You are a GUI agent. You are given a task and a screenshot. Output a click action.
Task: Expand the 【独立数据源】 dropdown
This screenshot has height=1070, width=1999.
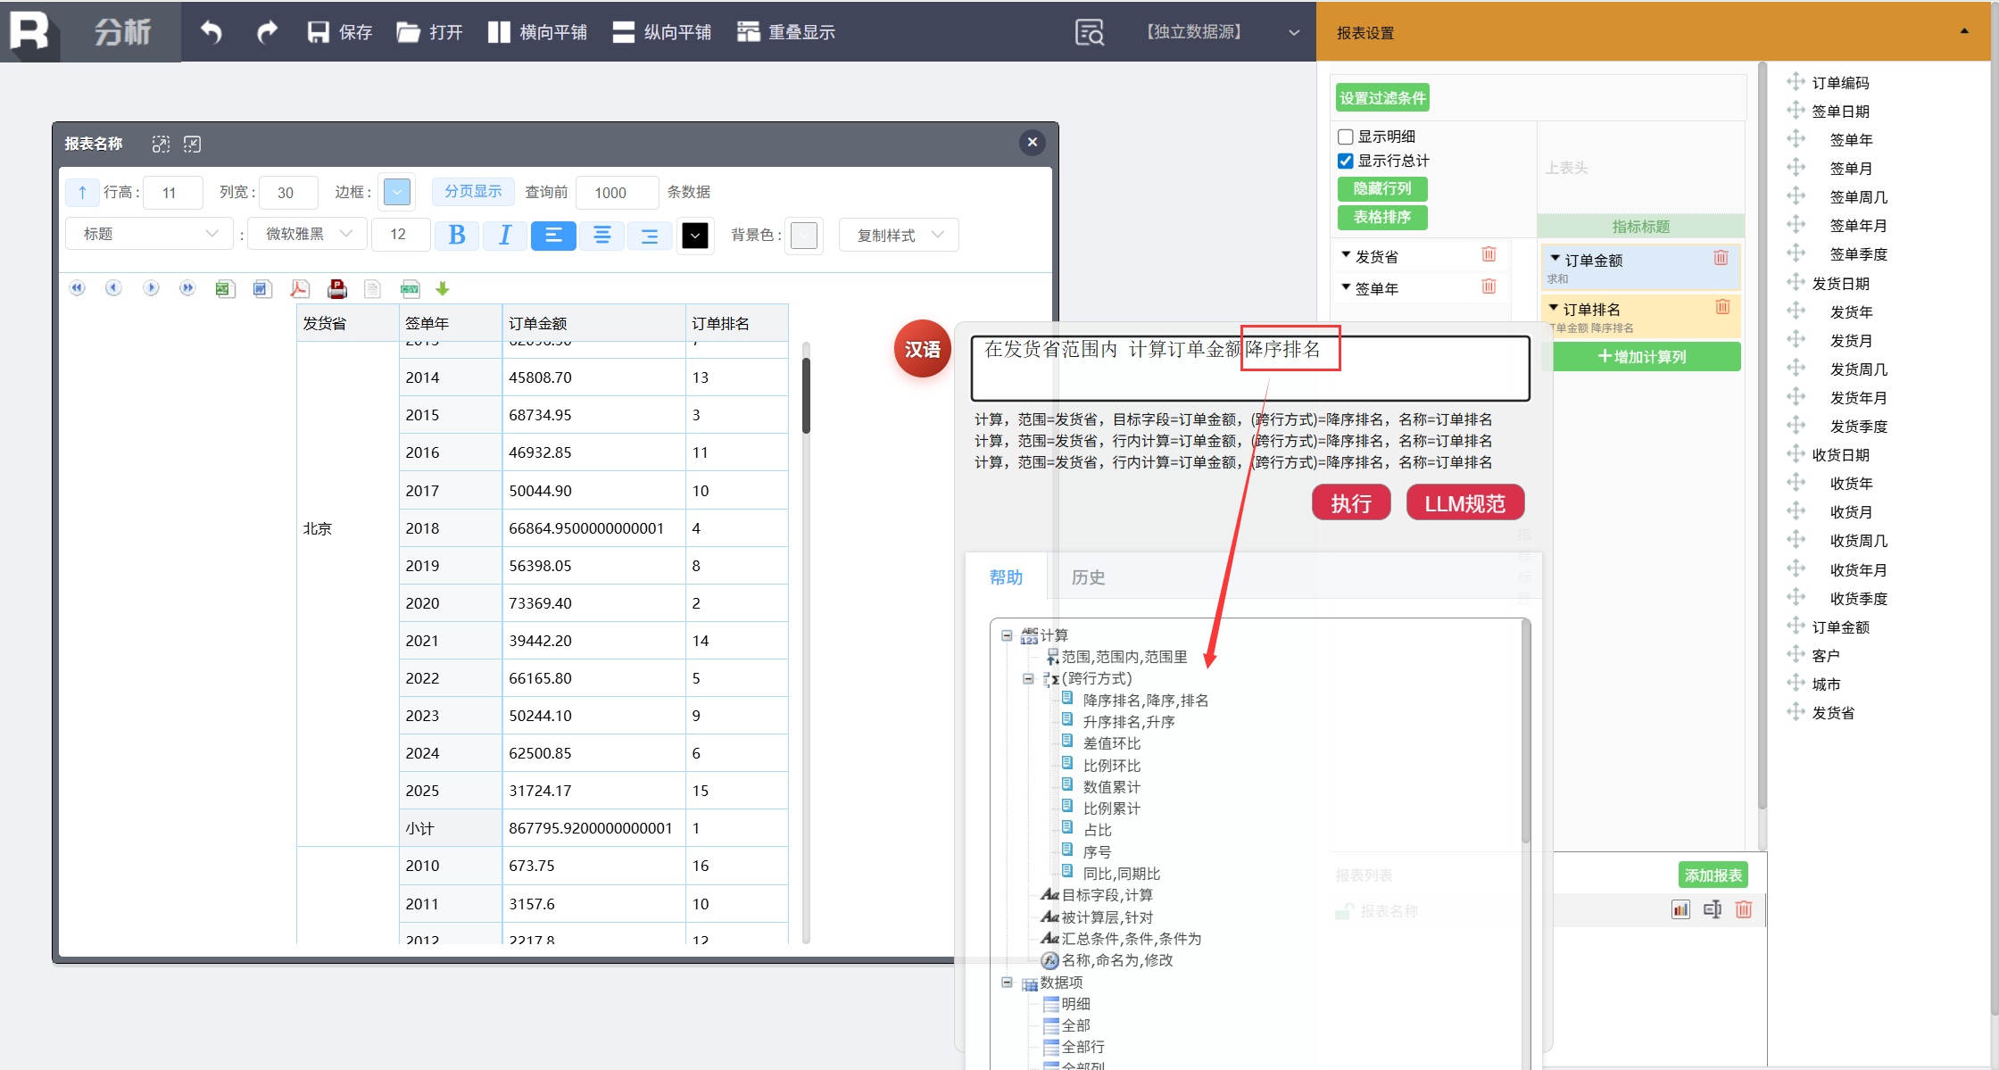[x=1293, y=32]
